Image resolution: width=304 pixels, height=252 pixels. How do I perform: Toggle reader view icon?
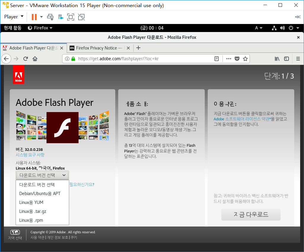coord(217,59)
